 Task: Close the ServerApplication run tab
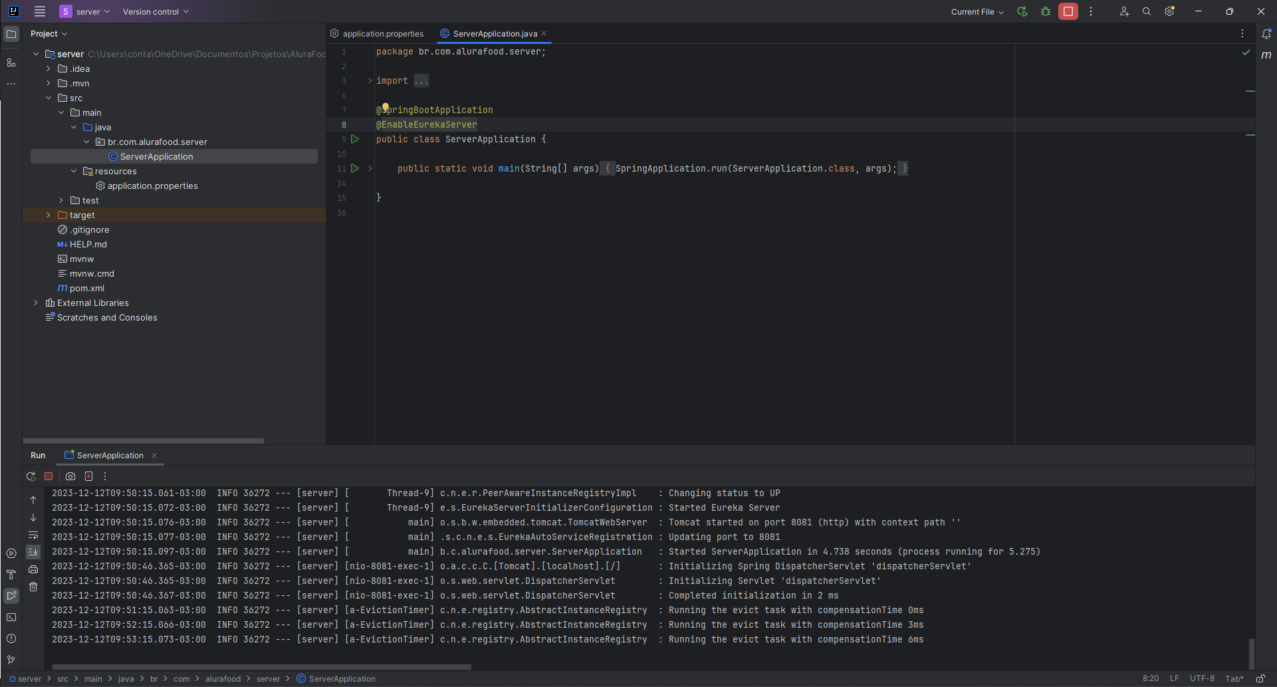[x=154, y=456]
